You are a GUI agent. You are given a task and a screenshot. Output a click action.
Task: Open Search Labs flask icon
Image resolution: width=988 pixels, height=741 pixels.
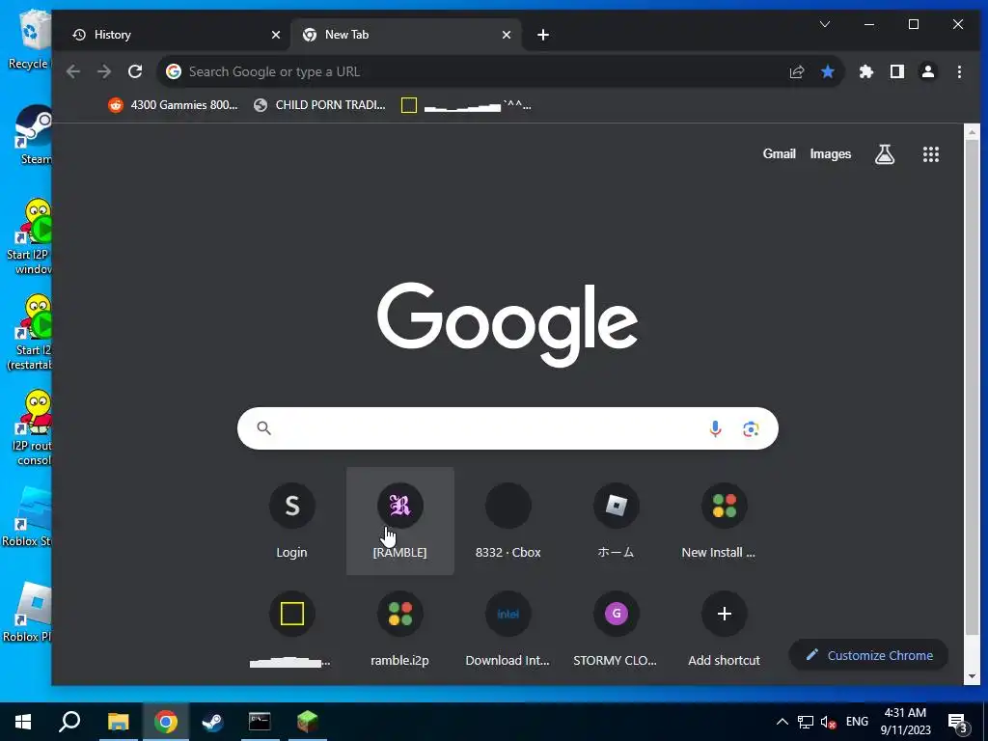(x=885, y=153)
